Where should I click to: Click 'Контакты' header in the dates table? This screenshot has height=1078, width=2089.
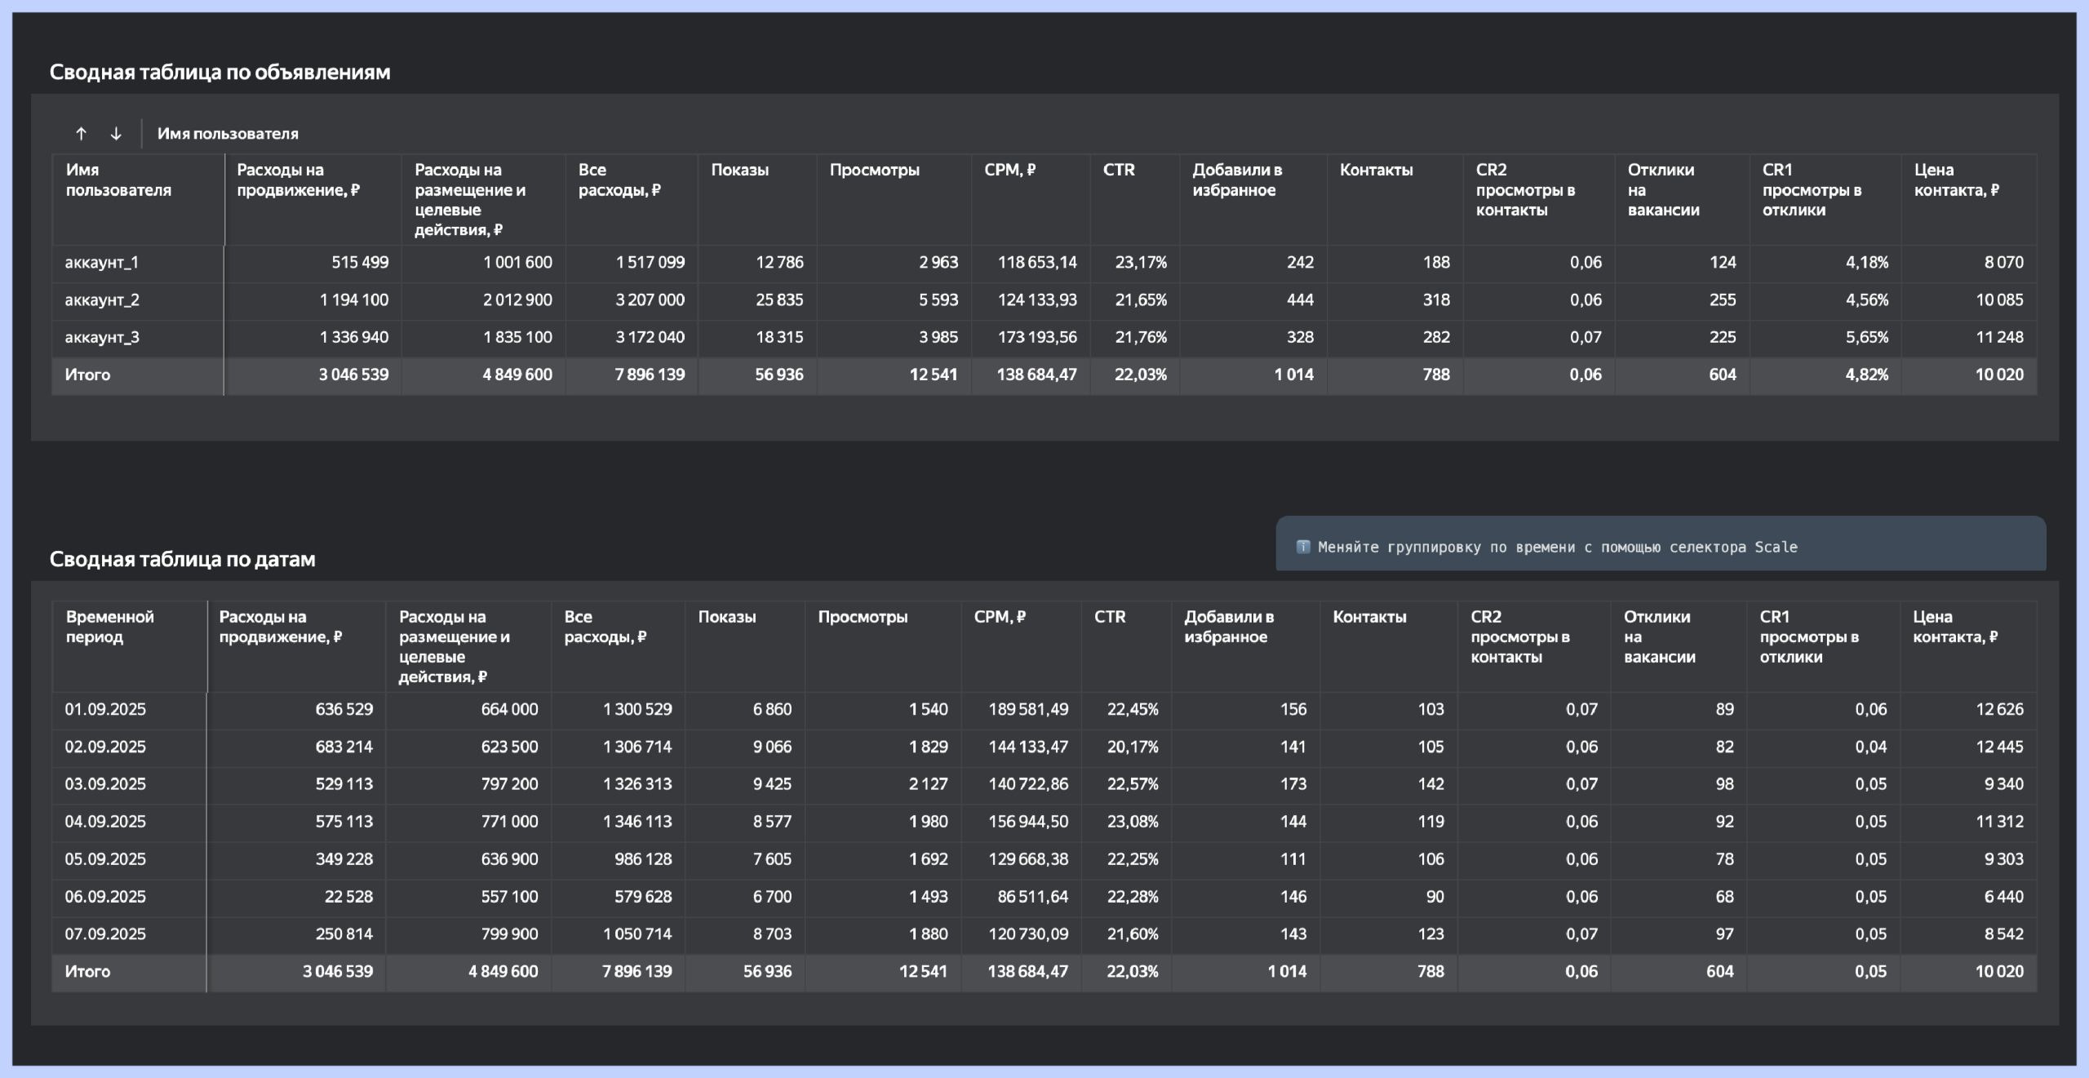[x=1369, y=618]
